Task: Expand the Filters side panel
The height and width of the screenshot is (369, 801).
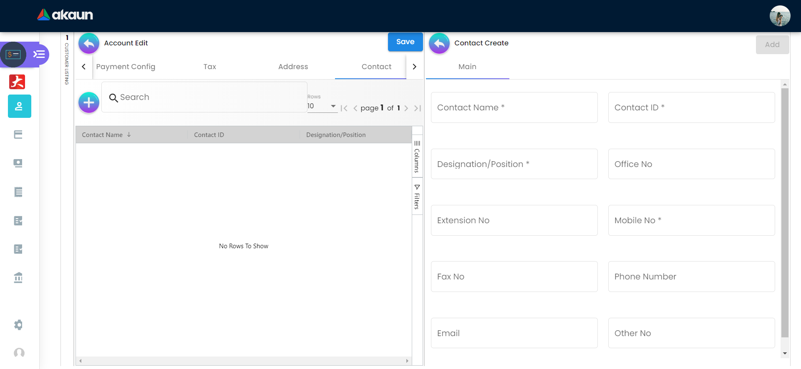Action: click(x=417, y=197)
